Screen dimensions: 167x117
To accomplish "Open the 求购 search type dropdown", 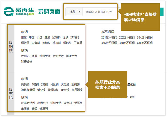I will coord(75,12).
